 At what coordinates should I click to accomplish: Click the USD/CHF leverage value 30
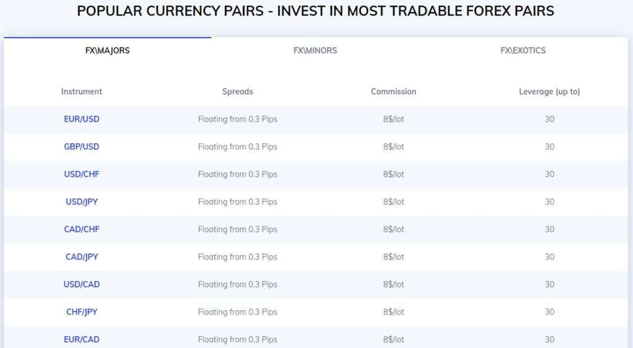click(x=550, y=174)
